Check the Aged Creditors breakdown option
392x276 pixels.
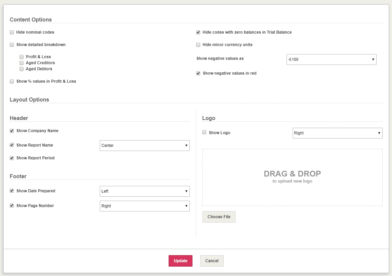click(x=21, y=63)
